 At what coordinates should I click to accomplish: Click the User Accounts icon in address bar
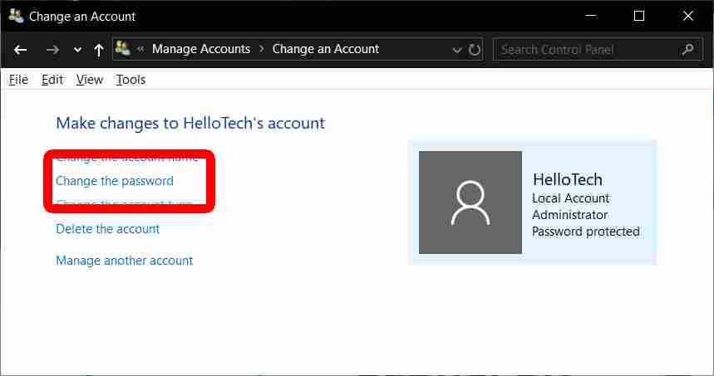tap(123, 49)
